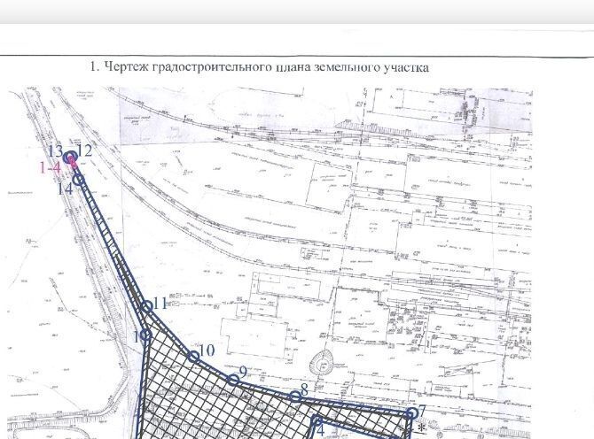This screenshot has height=439, width=594.
Task: Click the circle marker at point 8
Action: (295, 397)
